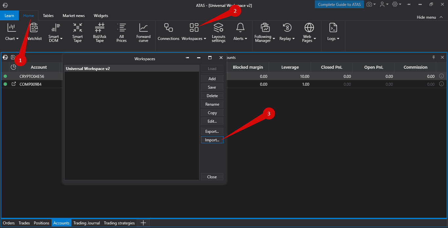Open the Smart Tape tool

click(x=78, y=32)
